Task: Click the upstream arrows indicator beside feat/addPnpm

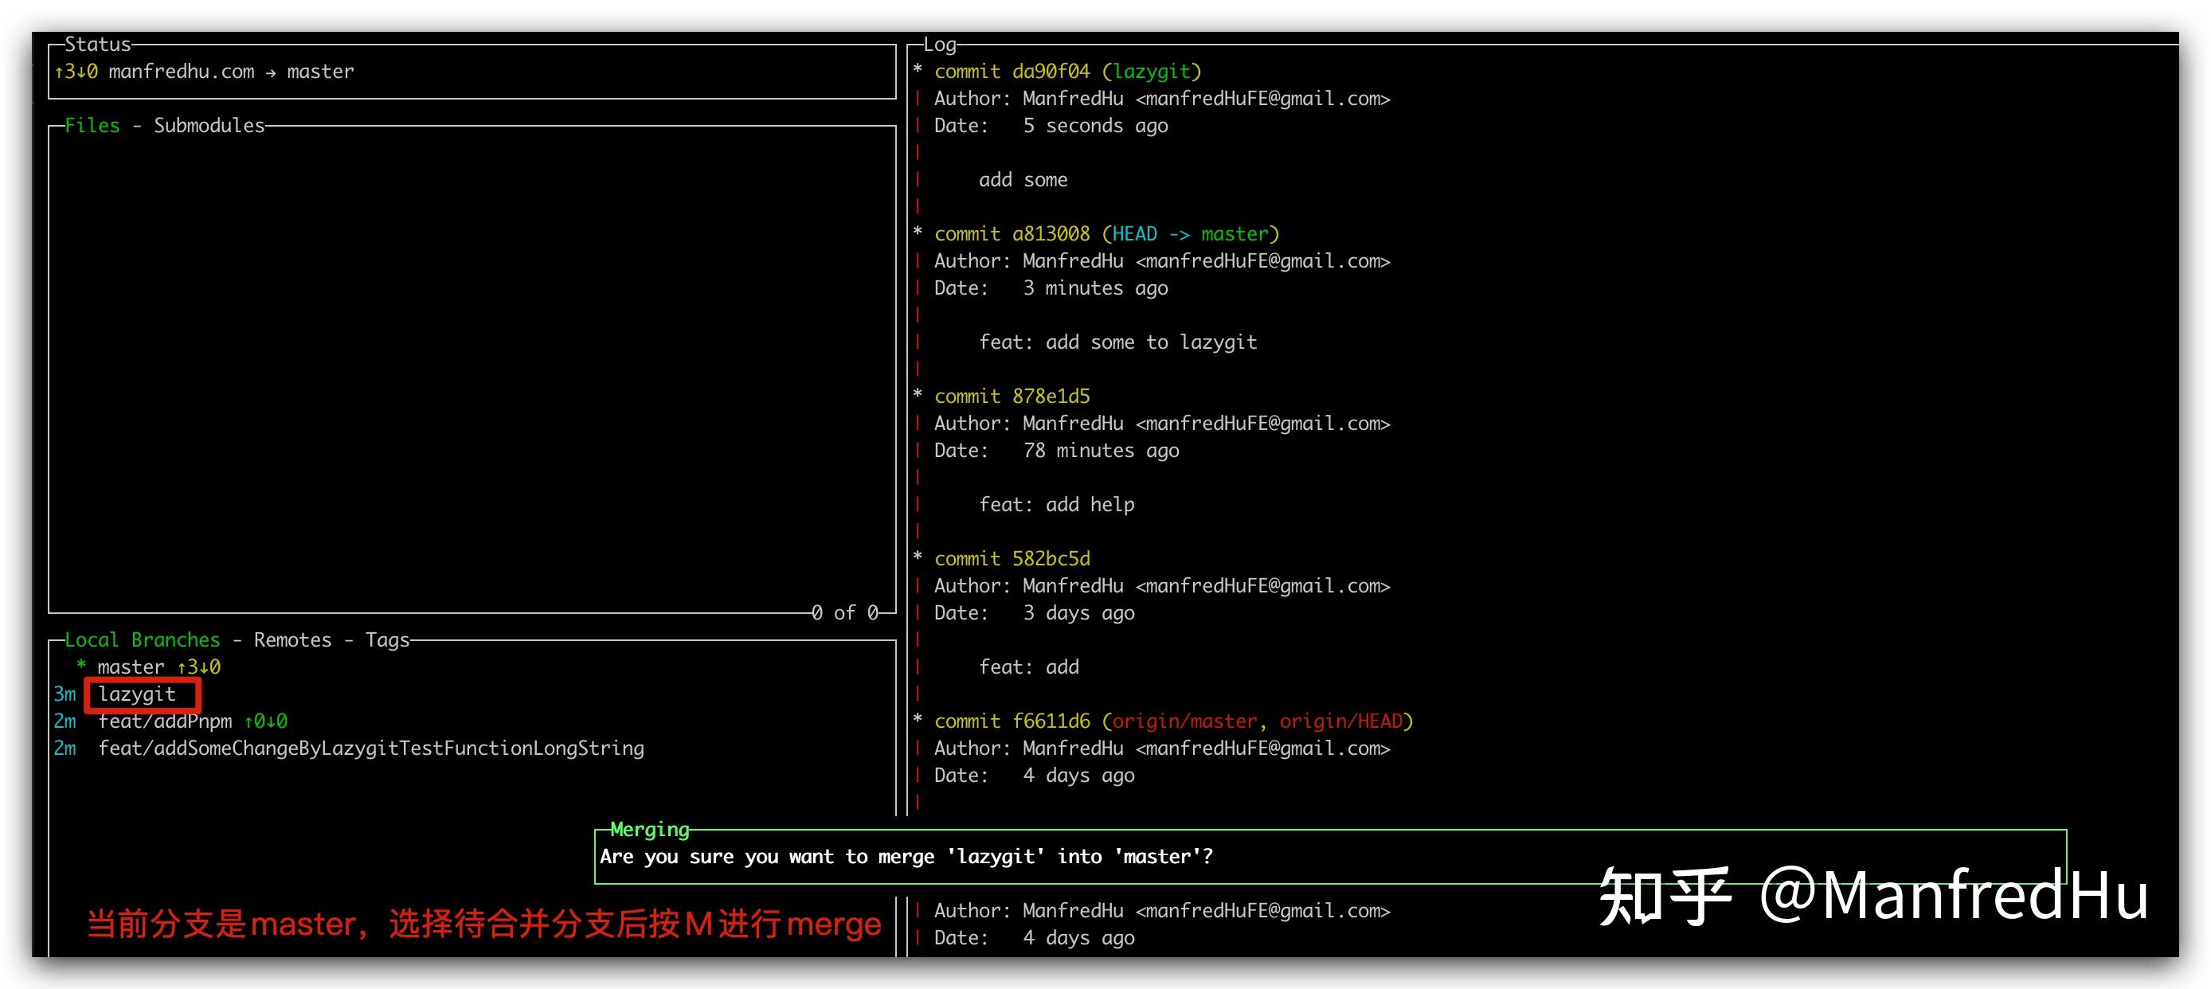Action: (265, 721)
